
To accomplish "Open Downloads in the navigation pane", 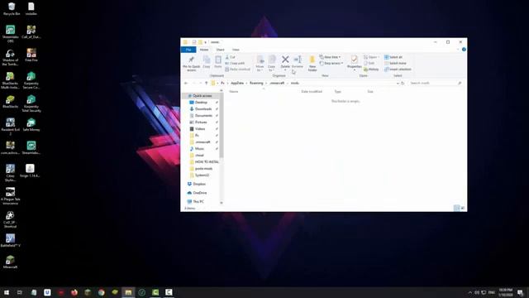I will point(203,109).
